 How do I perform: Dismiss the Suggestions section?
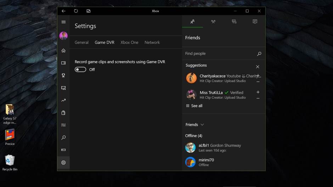(258, 67)
